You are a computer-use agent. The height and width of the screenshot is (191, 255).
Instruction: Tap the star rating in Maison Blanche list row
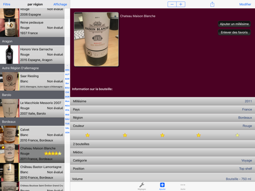pos(53,153)
